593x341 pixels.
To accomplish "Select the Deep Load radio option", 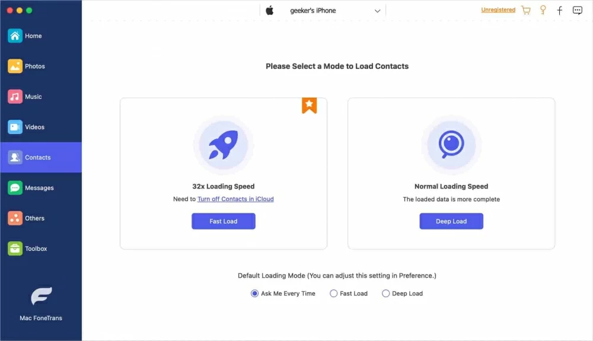I will point(386,294).
